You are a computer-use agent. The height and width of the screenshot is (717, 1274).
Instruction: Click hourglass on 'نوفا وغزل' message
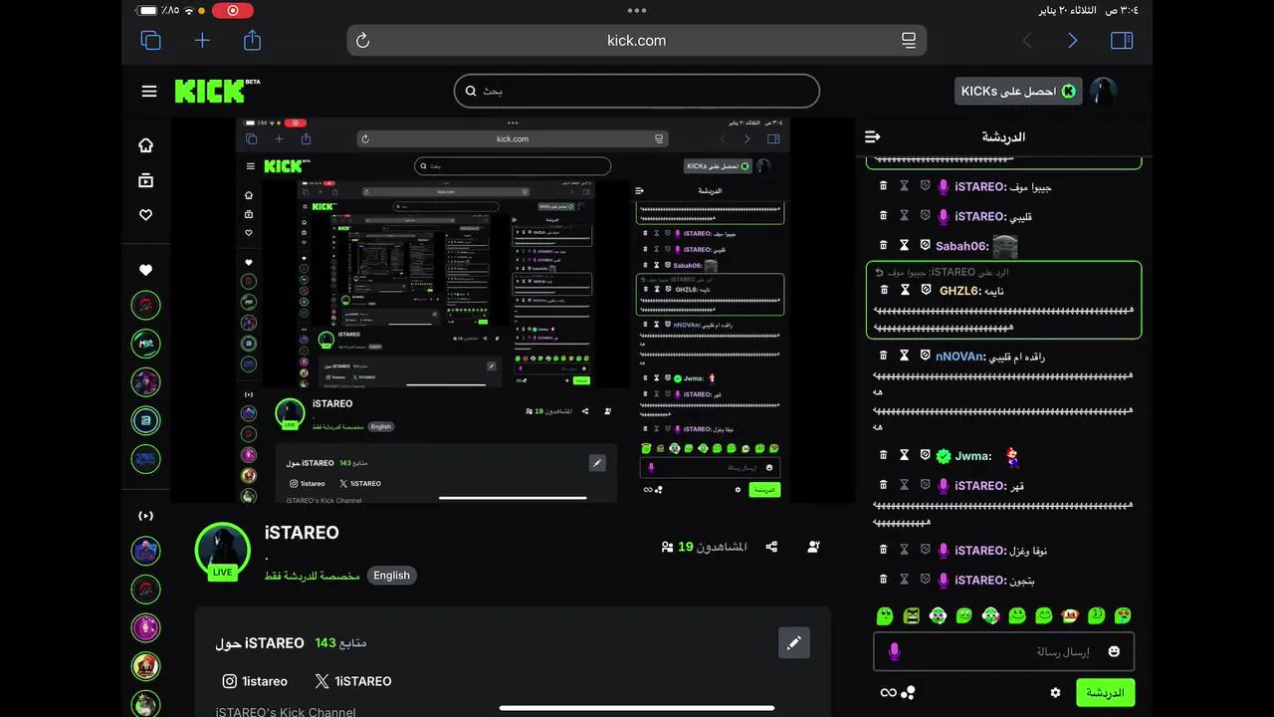click(904, 550)
